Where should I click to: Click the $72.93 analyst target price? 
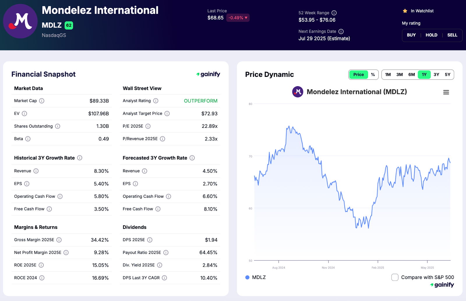pyautogui.click(x=209, y=114)
